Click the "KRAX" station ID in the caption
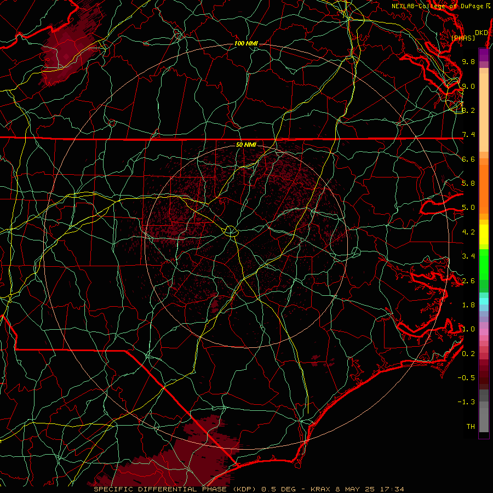Screen dimensions: 493x493 point(320,489)
